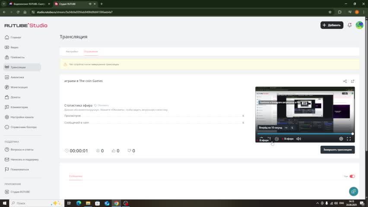Open Главная in the sidebar
The height and width of the screenshot is (207, 368).
(13, 37)
